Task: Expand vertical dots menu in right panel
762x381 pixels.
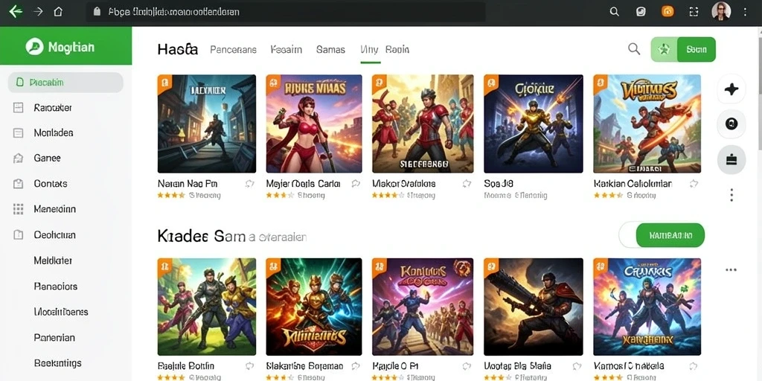Action: click(x=731, y=196)
